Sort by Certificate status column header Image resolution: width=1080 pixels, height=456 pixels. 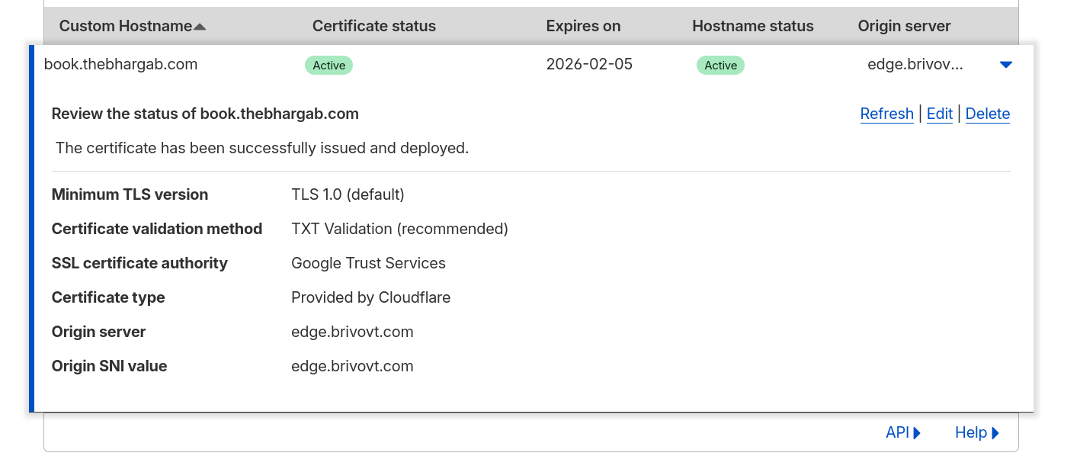pos(373,26)
